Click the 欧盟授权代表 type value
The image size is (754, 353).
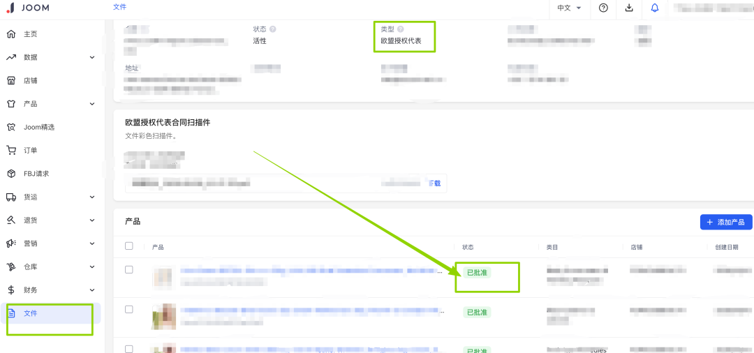pos(401,41)
